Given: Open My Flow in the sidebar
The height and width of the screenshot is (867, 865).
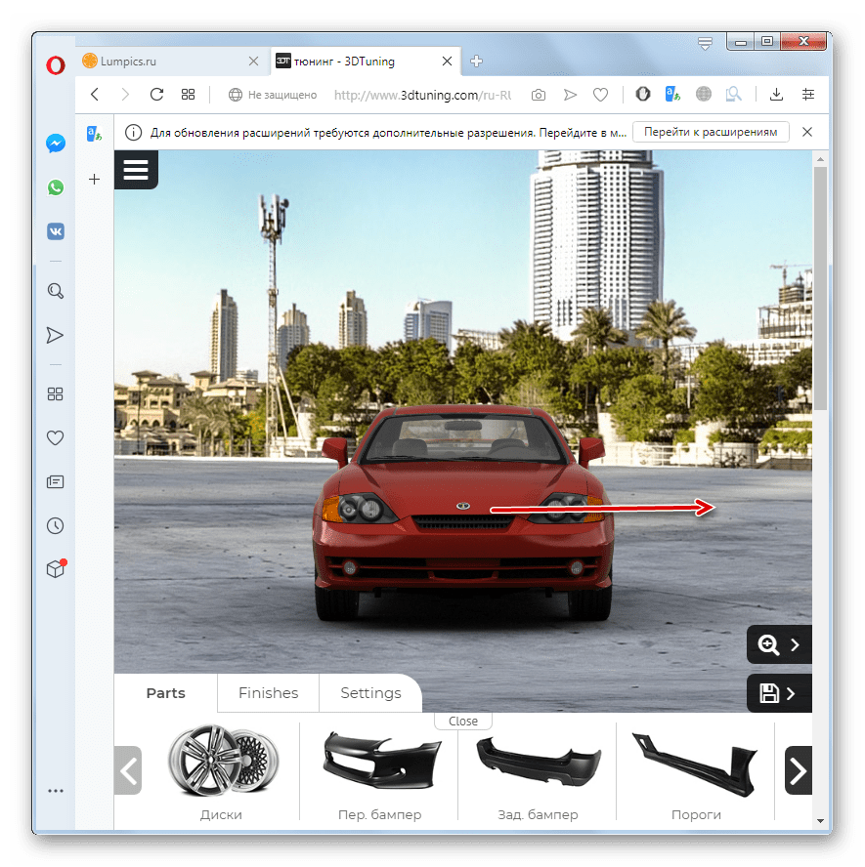Looking at the screenshot, I should coord(55,335).
